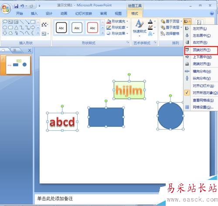Open the Selection Pane (选择窗格)
Screen dimensions: 218x206
click(x=170, y=33)
